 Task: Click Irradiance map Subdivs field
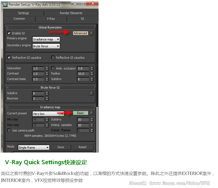[83, 120]
